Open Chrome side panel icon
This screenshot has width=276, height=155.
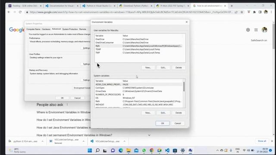260,12
